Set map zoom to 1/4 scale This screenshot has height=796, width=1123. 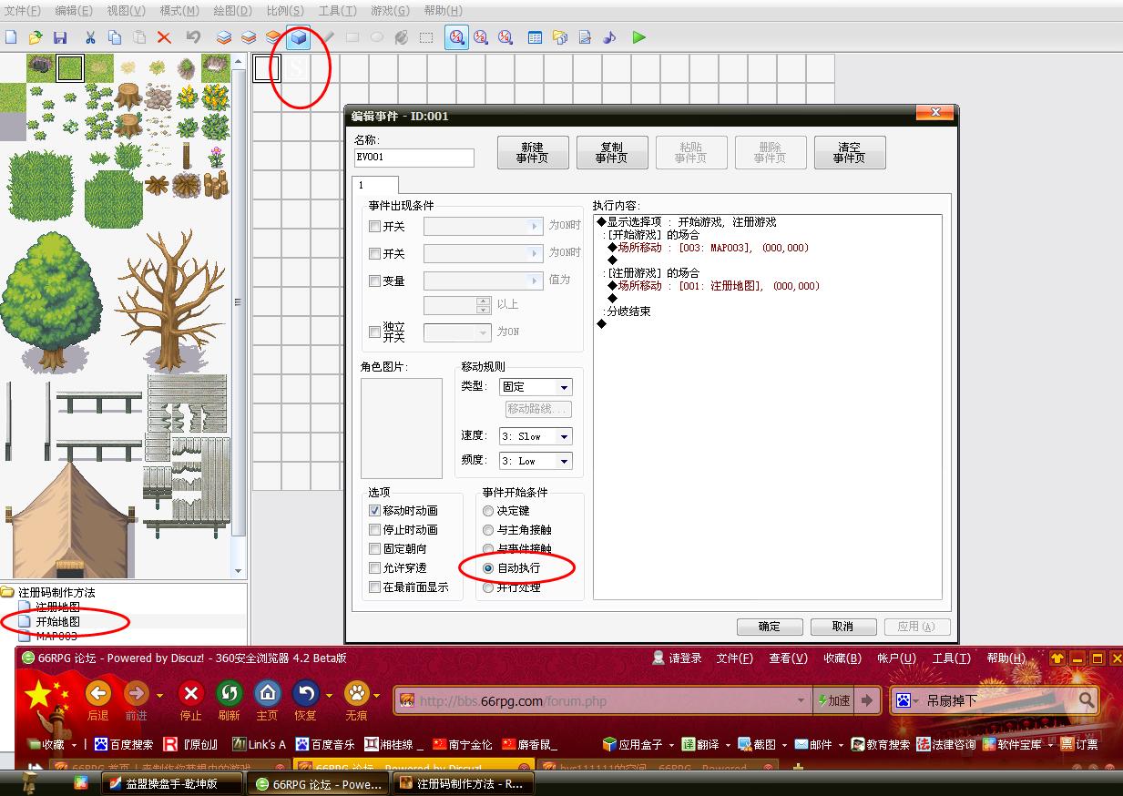click(x=505, y=37)
